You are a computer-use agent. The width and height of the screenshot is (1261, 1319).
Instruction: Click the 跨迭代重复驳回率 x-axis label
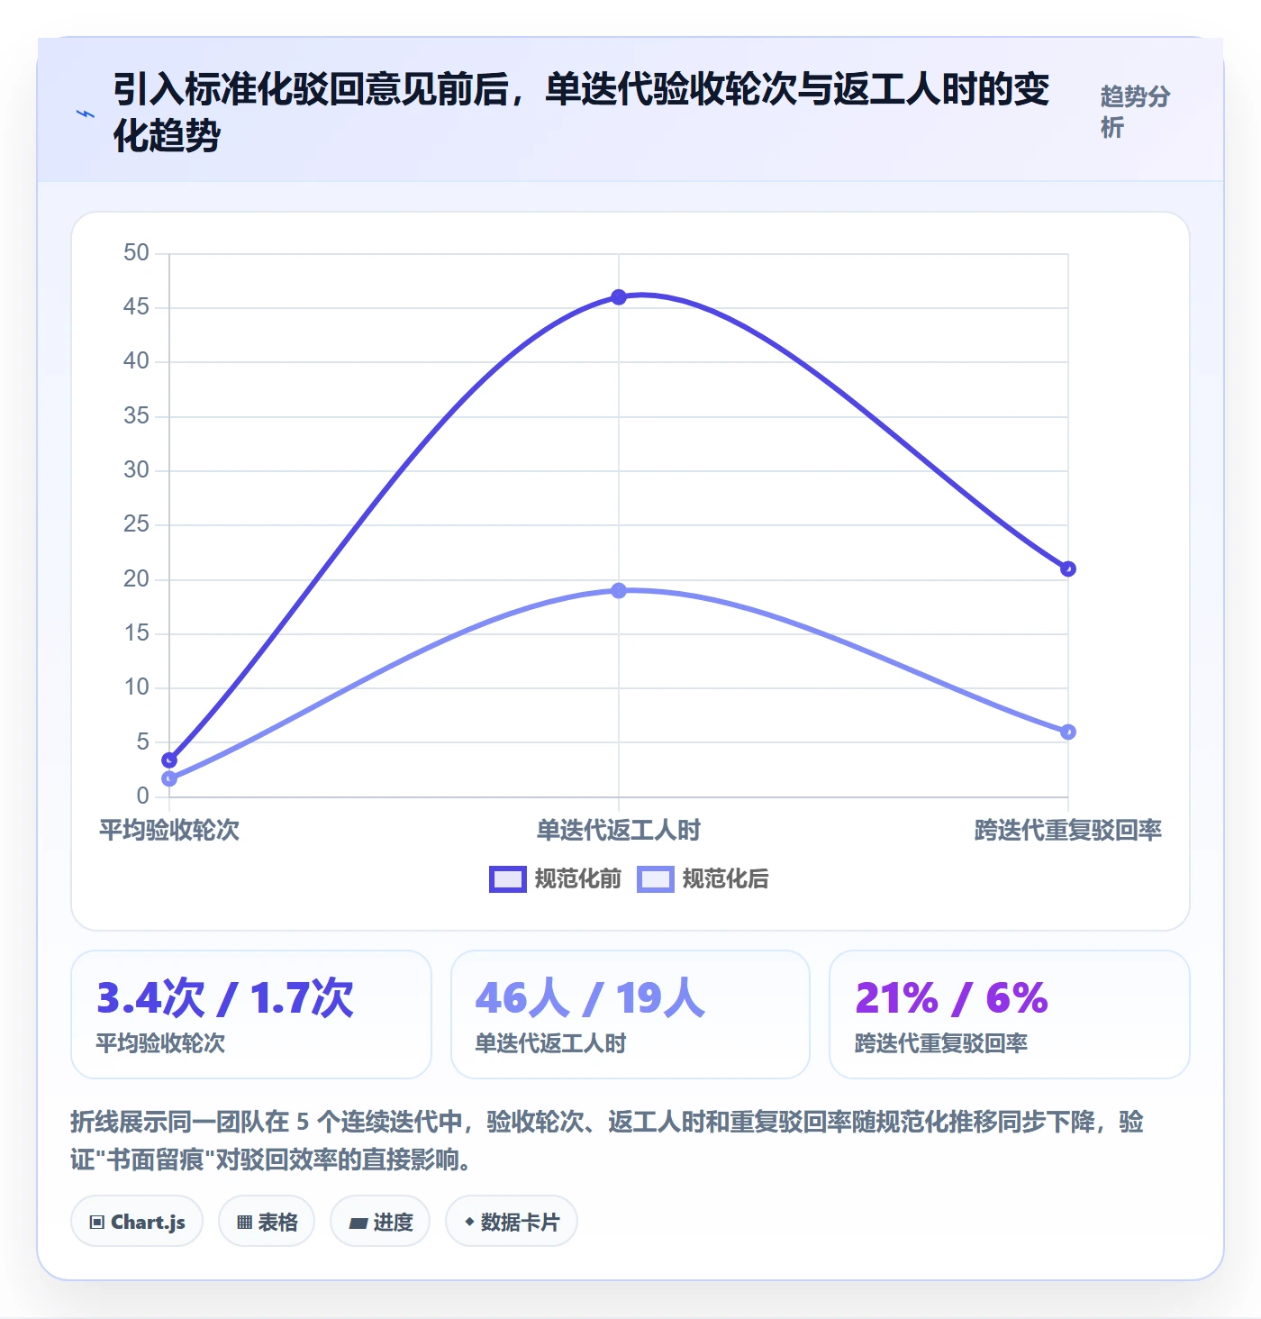(x=1068, y=830)
